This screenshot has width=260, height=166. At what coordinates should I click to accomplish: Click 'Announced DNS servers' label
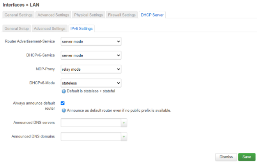click(34, 123)
